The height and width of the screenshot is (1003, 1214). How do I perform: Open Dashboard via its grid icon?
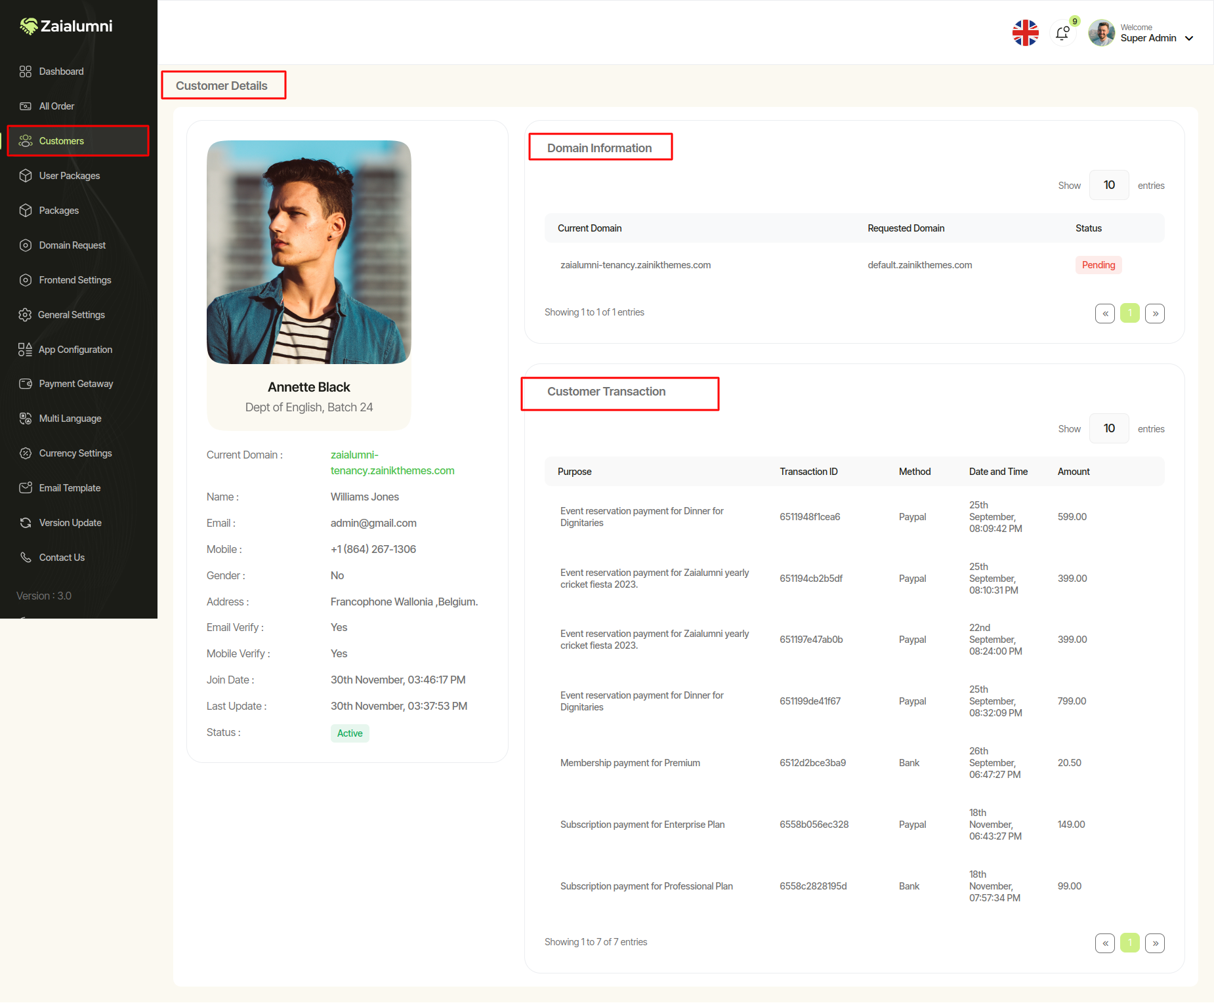(x=26, y=72)
